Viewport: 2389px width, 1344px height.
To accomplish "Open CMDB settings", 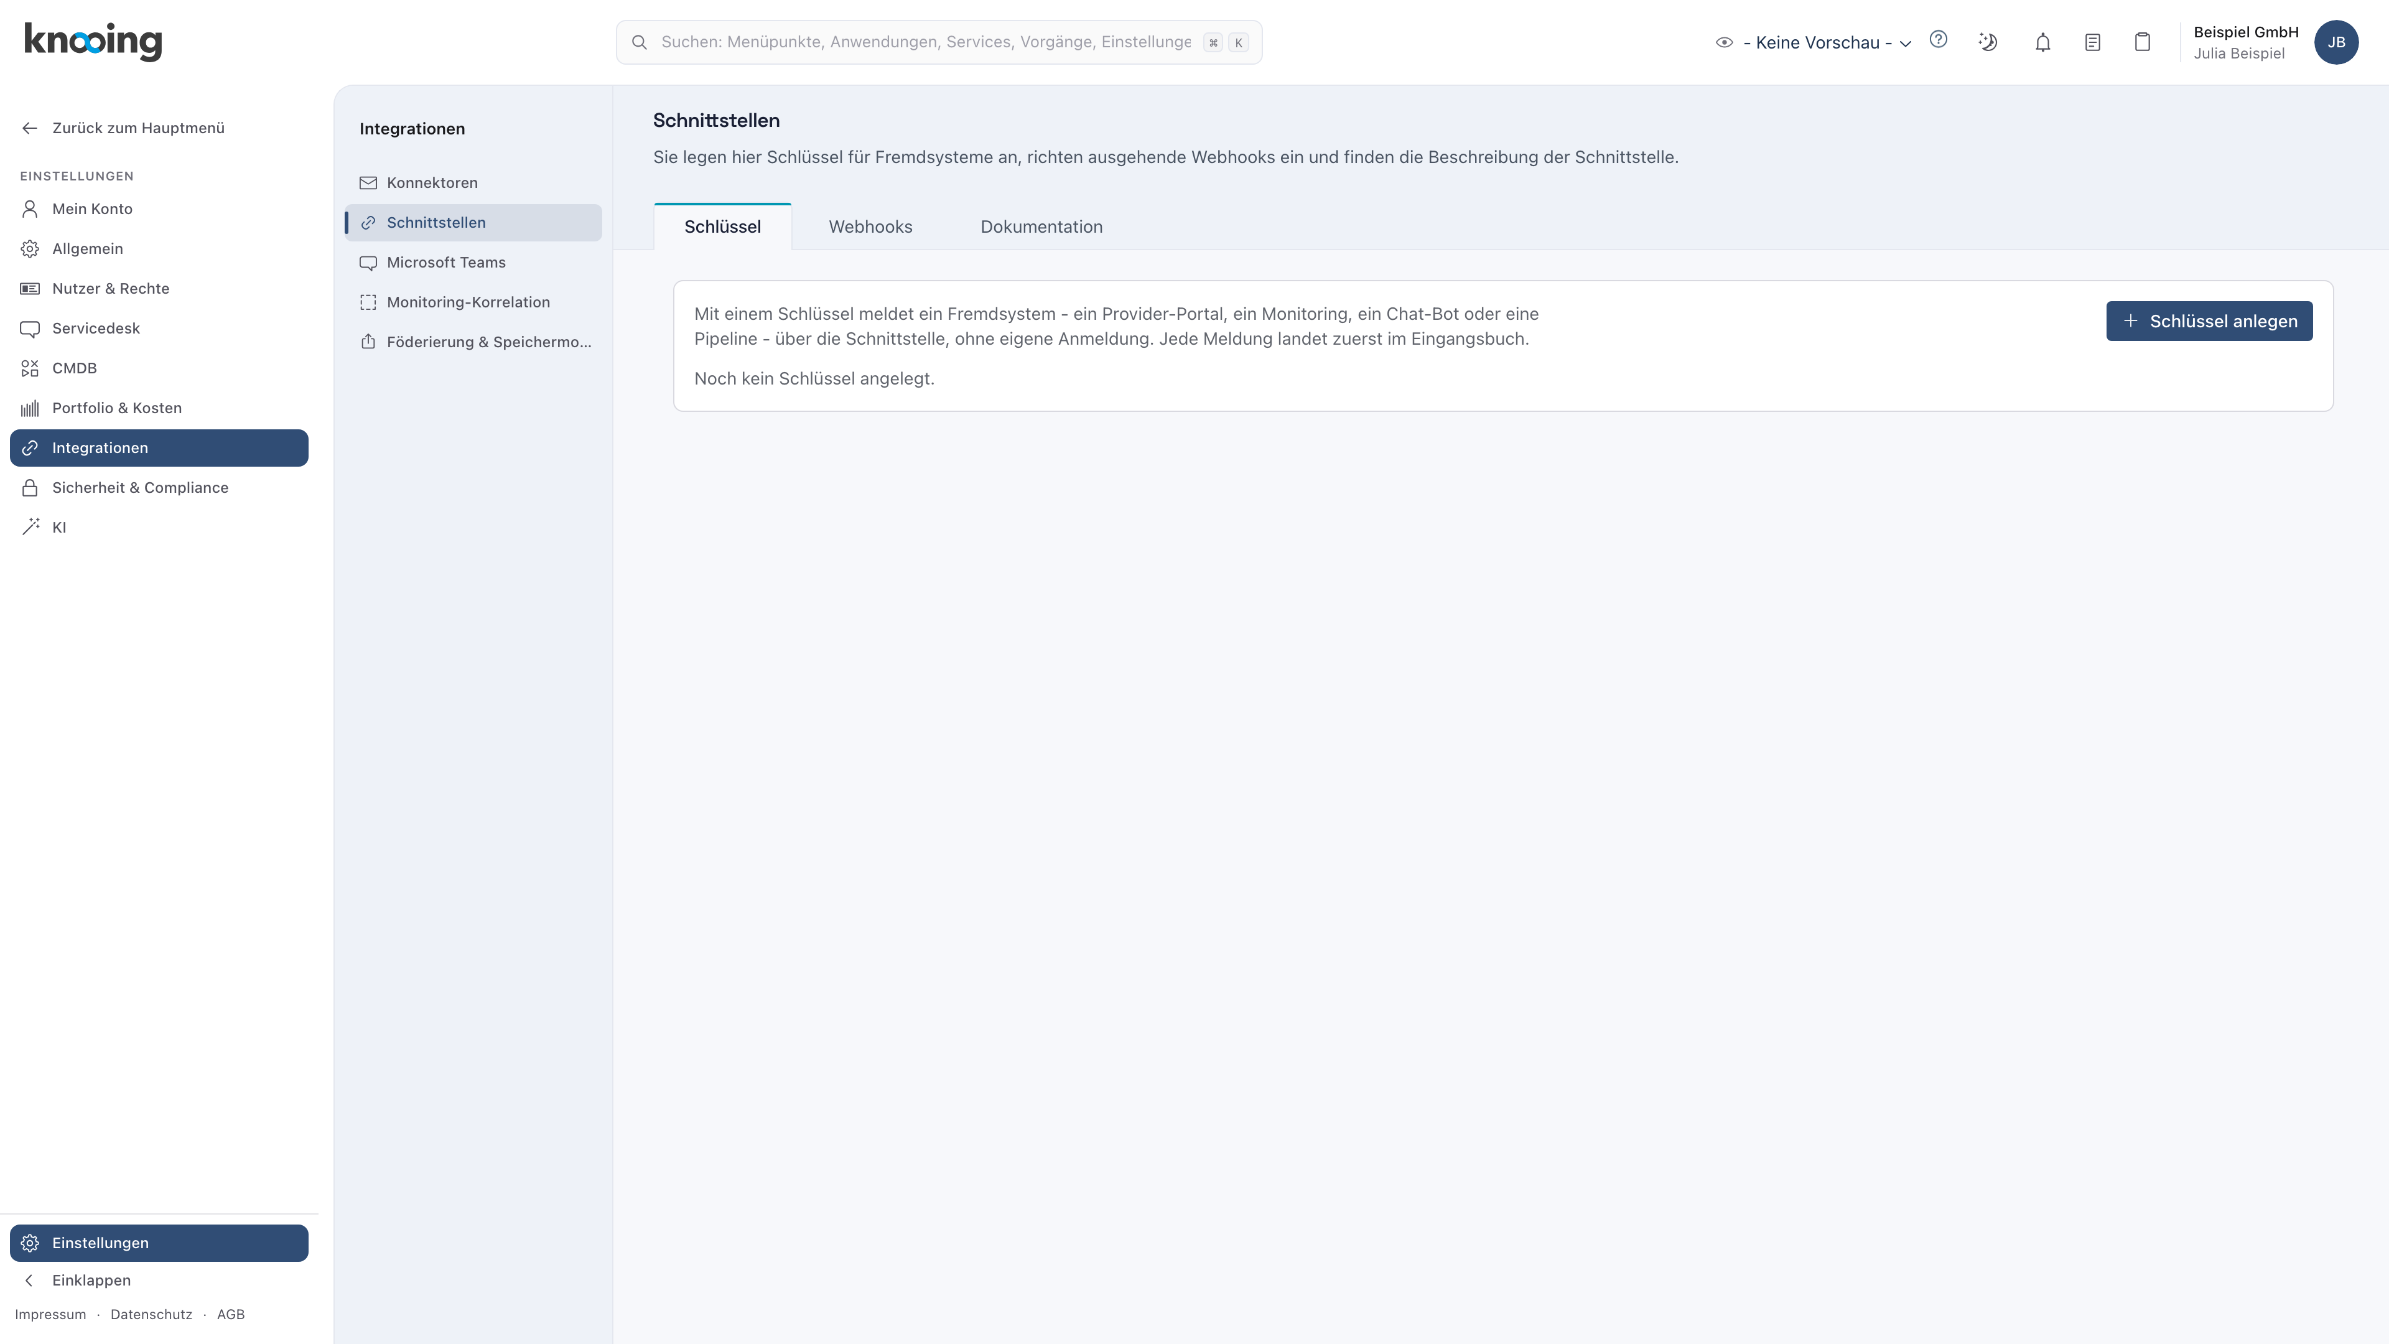I will tap(159, 368).
